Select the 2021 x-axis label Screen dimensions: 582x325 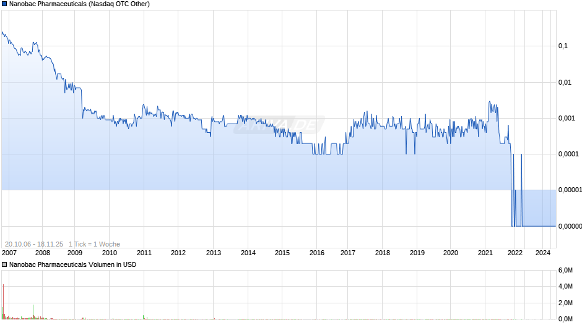[485, 253]
